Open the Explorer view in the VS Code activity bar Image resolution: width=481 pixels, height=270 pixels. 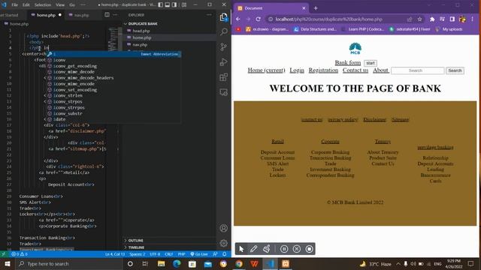(x=224, y=17)
